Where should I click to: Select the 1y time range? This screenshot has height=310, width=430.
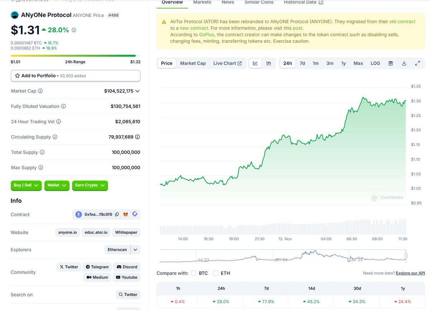[x=343, y=63]
